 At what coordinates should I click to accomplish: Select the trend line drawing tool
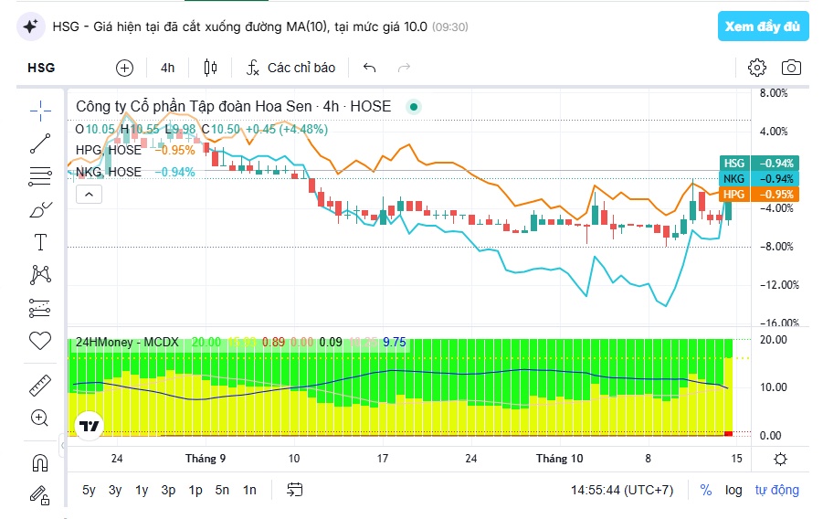[x=40, y=143]
